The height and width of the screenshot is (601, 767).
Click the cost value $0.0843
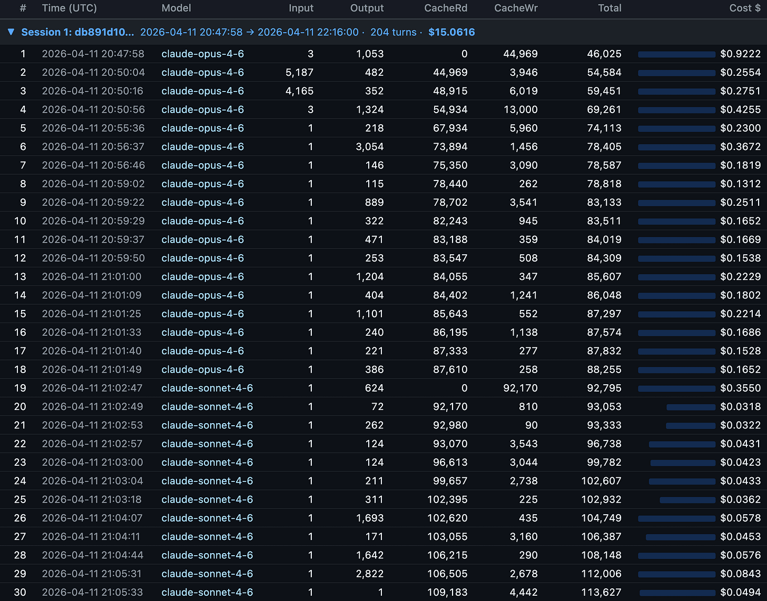click(740, 574)
